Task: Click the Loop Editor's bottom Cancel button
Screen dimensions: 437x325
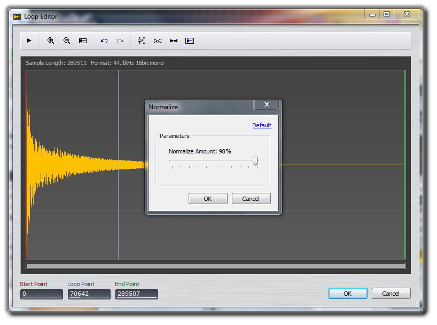Action: (391, 294)
